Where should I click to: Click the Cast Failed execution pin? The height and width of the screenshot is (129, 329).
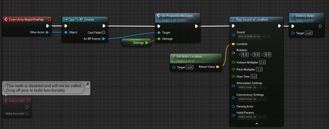coord(104,32)
